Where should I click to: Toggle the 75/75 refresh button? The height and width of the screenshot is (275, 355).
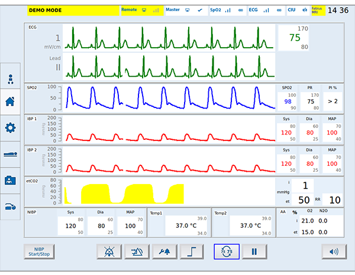click(x=226, y=251)
